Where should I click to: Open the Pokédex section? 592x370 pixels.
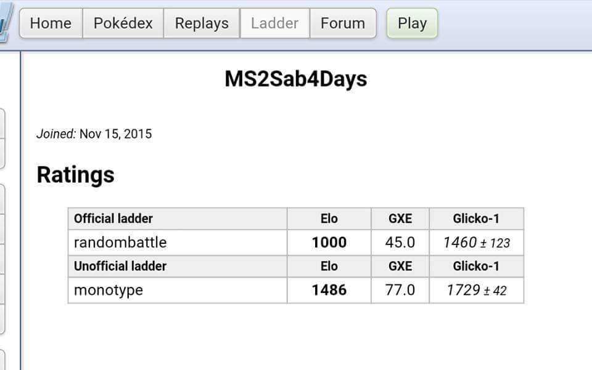(x=123, y=23)
